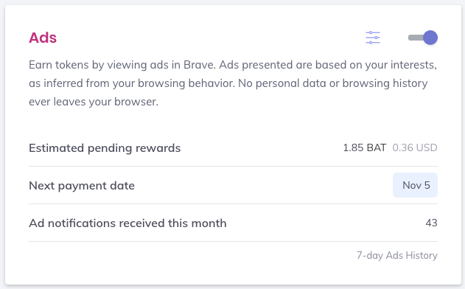Click the Estimated pending rewards row
The image size is (465, 289).
pos(233,147)
